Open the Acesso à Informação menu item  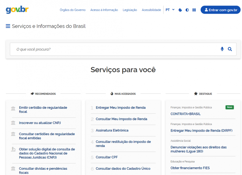[104, 10]
